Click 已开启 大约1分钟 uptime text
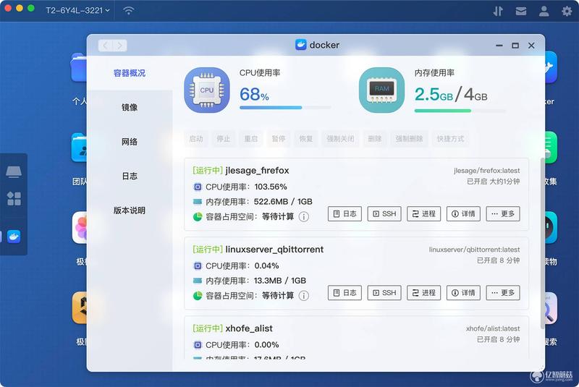The height and width of the screenshot is (387, 579). (x=493, y=181)
